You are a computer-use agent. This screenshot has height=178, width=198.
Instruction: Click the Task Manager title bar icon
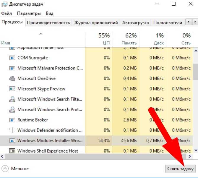point(4,4)
